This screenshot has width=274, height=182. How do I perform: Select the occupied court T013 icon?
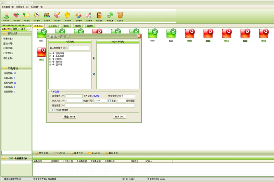(264, 33)
